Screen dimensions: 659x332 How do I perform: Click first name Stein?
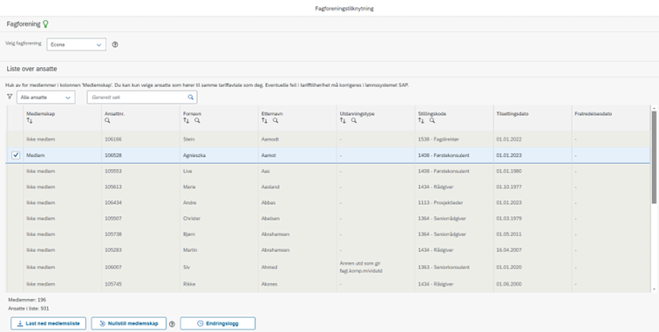188,139
